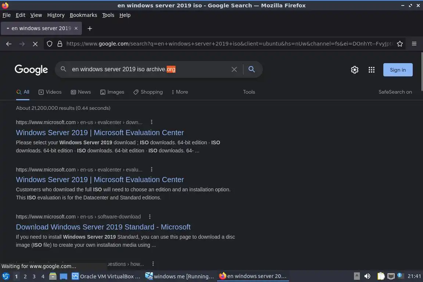Open the Edit menu
This screenshot has height=282, width=423.
pos(21,15)
